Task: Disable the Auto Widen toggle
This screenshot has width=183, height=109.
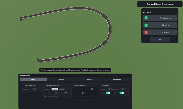Action: (122, 93)
